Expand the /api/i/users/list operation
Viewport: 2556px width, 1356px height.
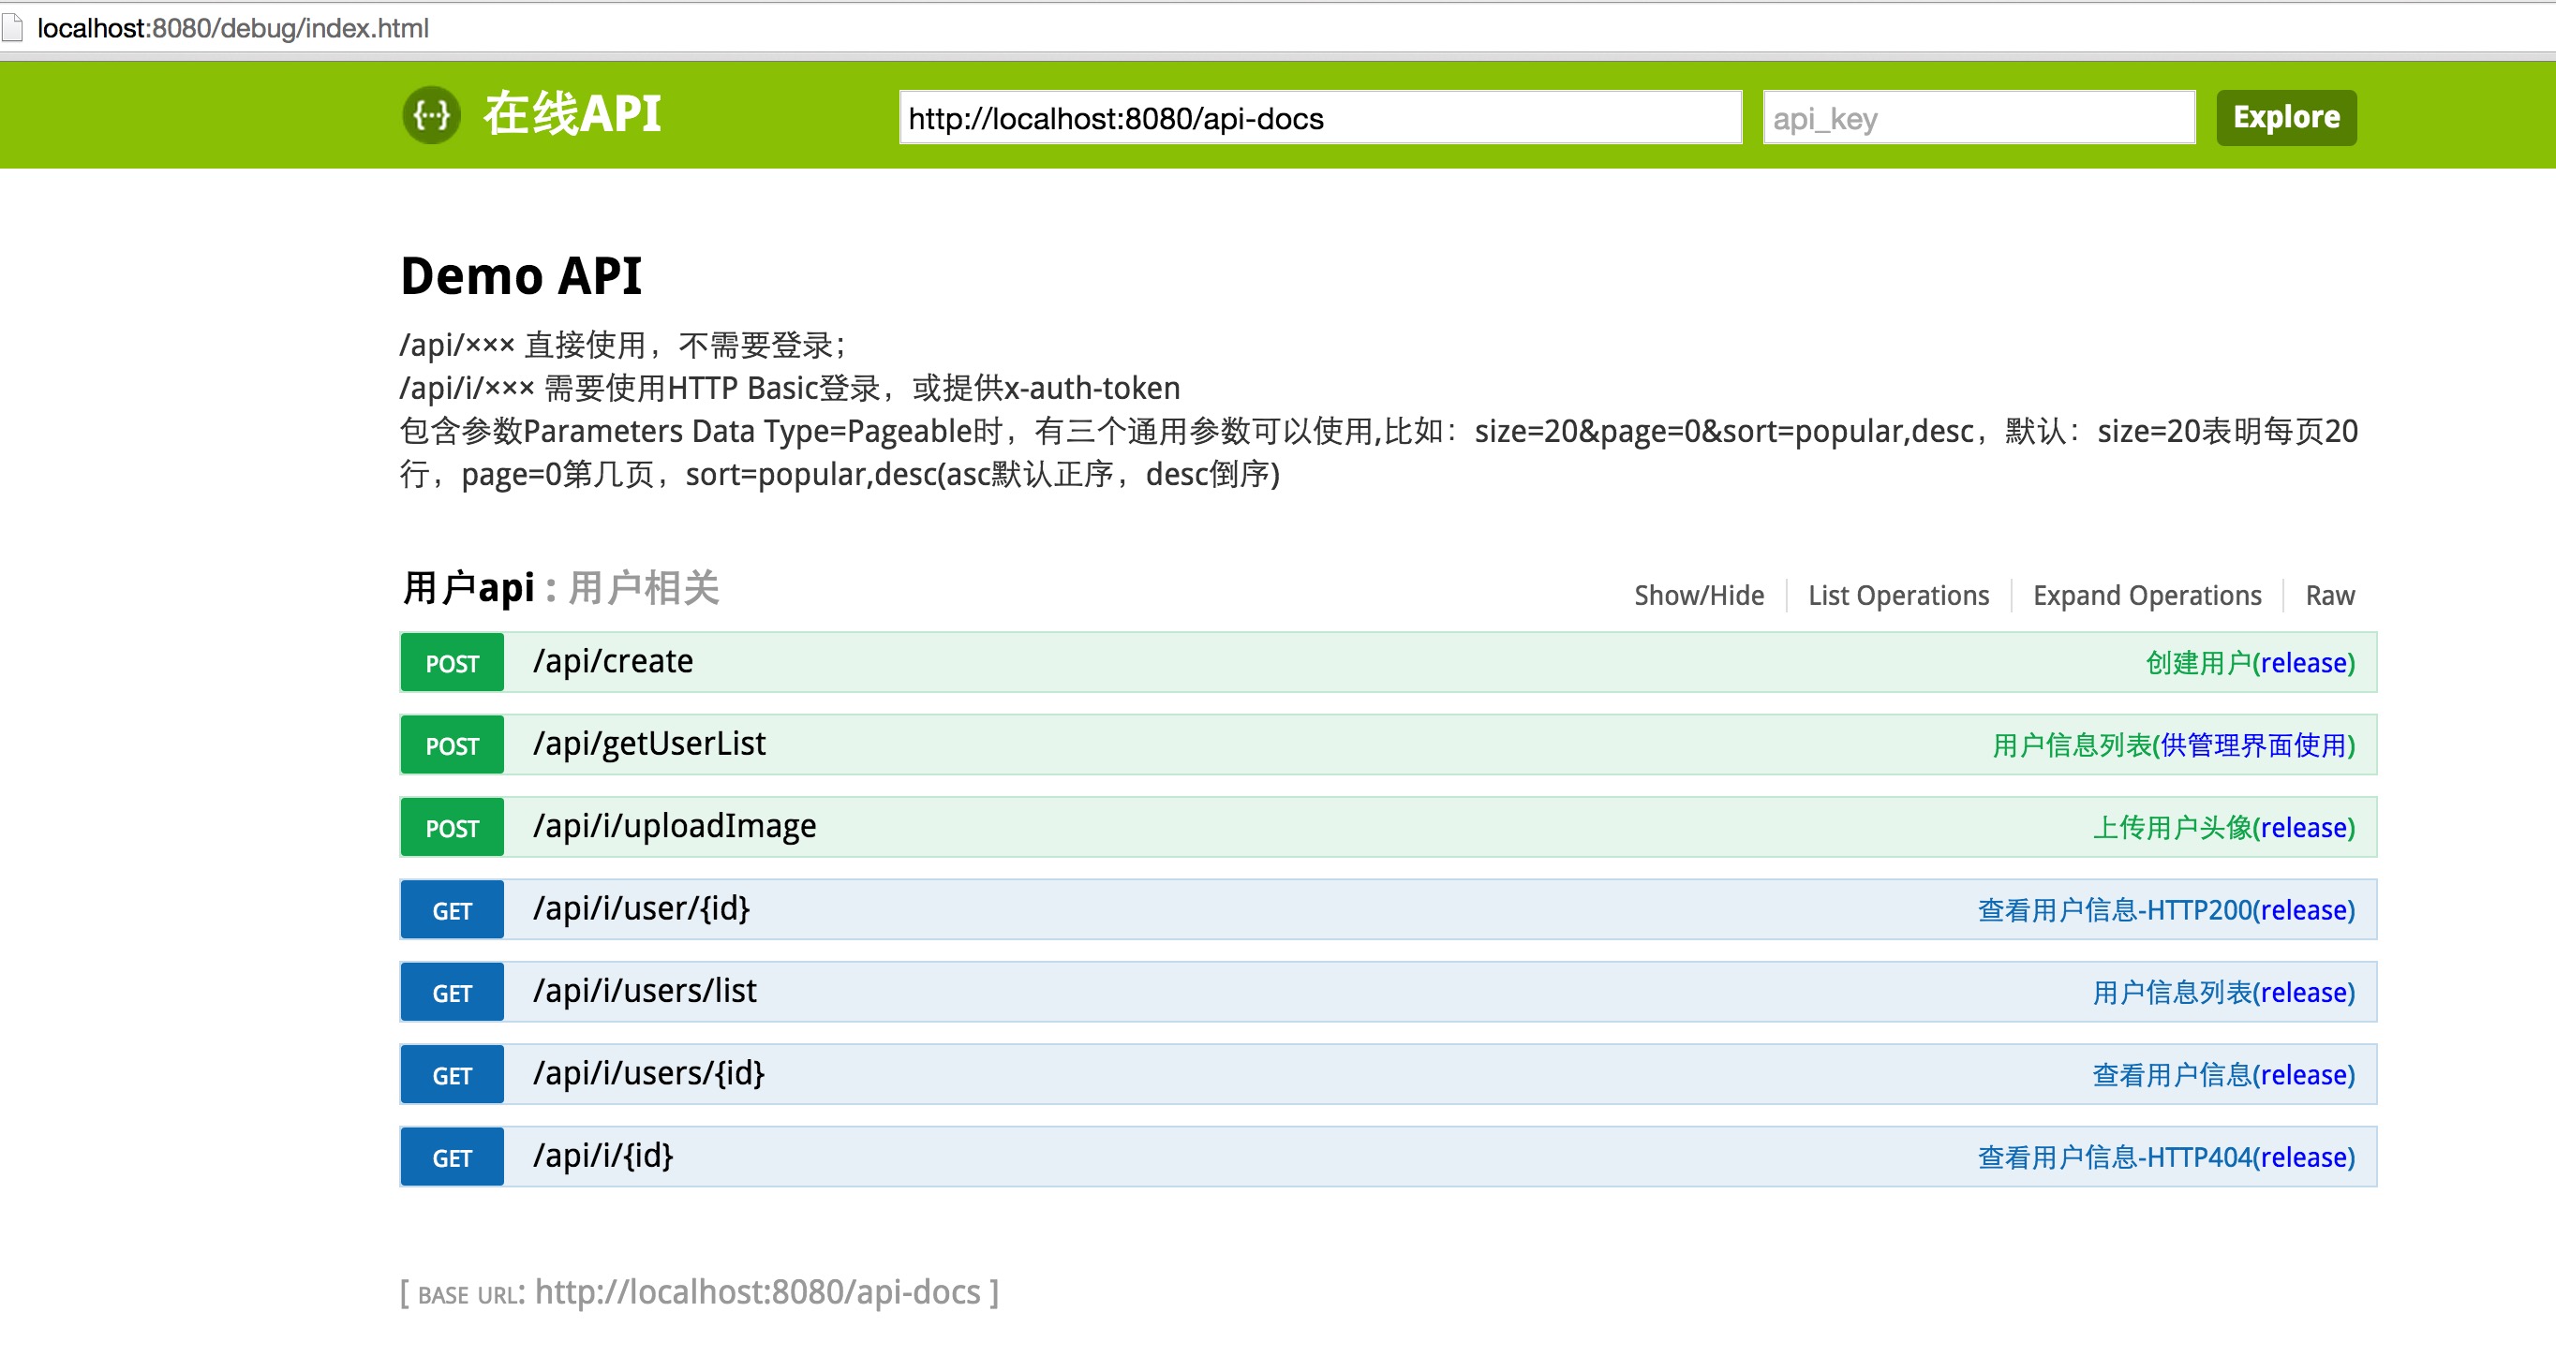tap(645, 991)
